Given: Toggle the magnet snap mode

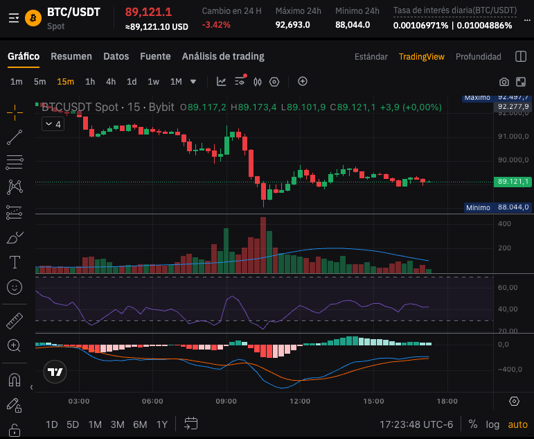Looking at the screenshot, I should pyautogui.click(x=15, y=379).
